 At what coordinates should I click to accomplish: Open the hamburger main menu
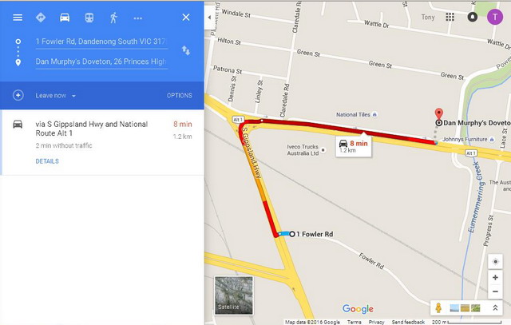tap(18, 18)
